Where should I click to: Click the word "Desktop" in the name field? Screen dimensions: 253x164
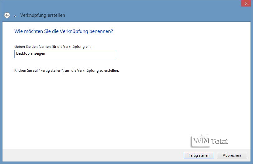tap(23, 54)
